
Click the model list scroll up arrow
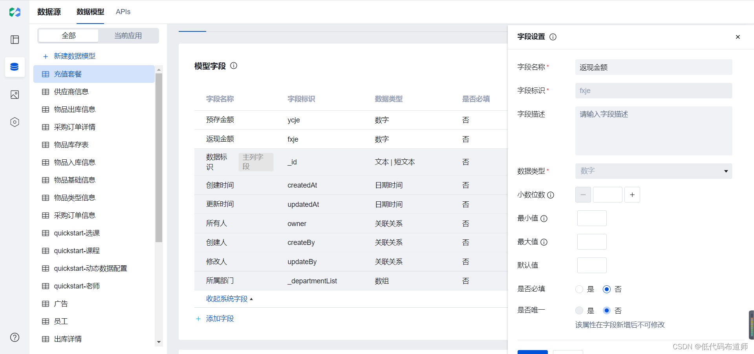[x=159, y=69]
